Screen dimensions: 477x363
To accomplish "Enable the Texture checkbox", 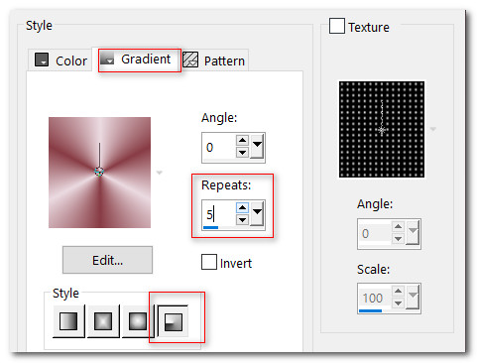I will [x=337, y=26].
